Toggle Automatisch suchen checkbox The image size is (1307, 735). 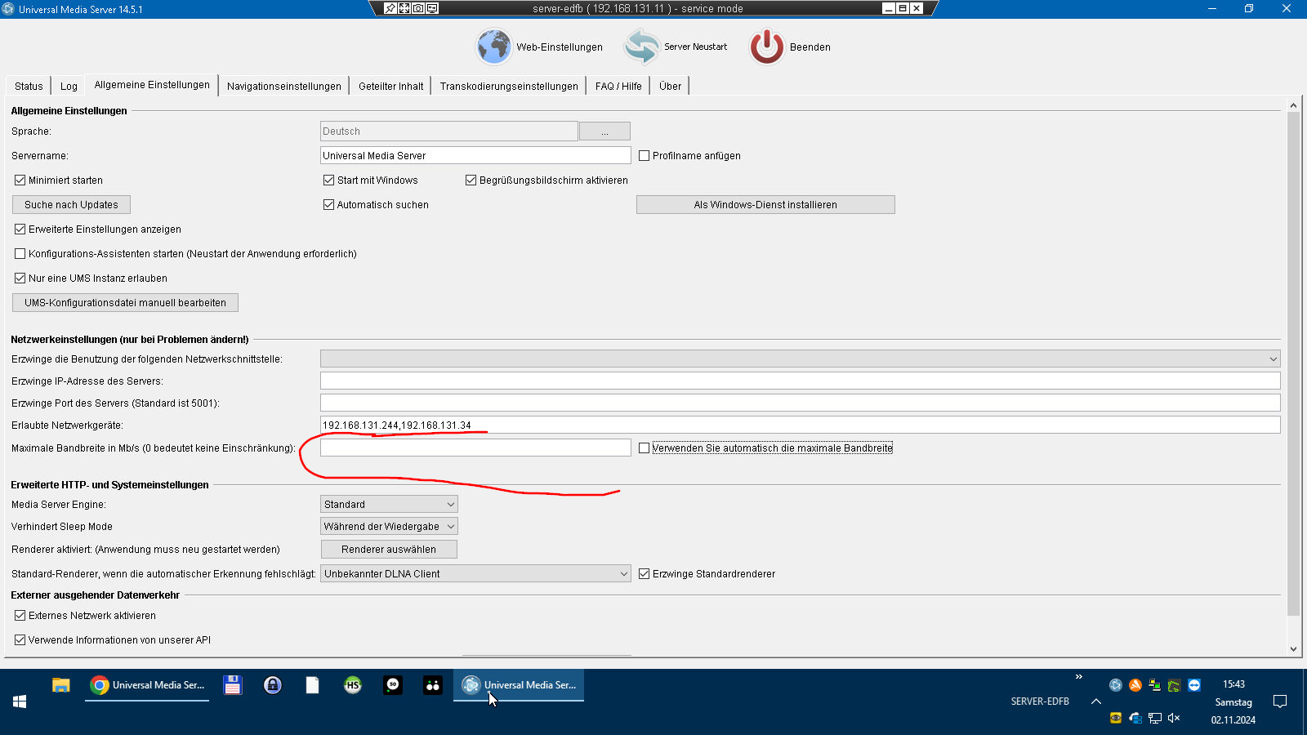328,205
